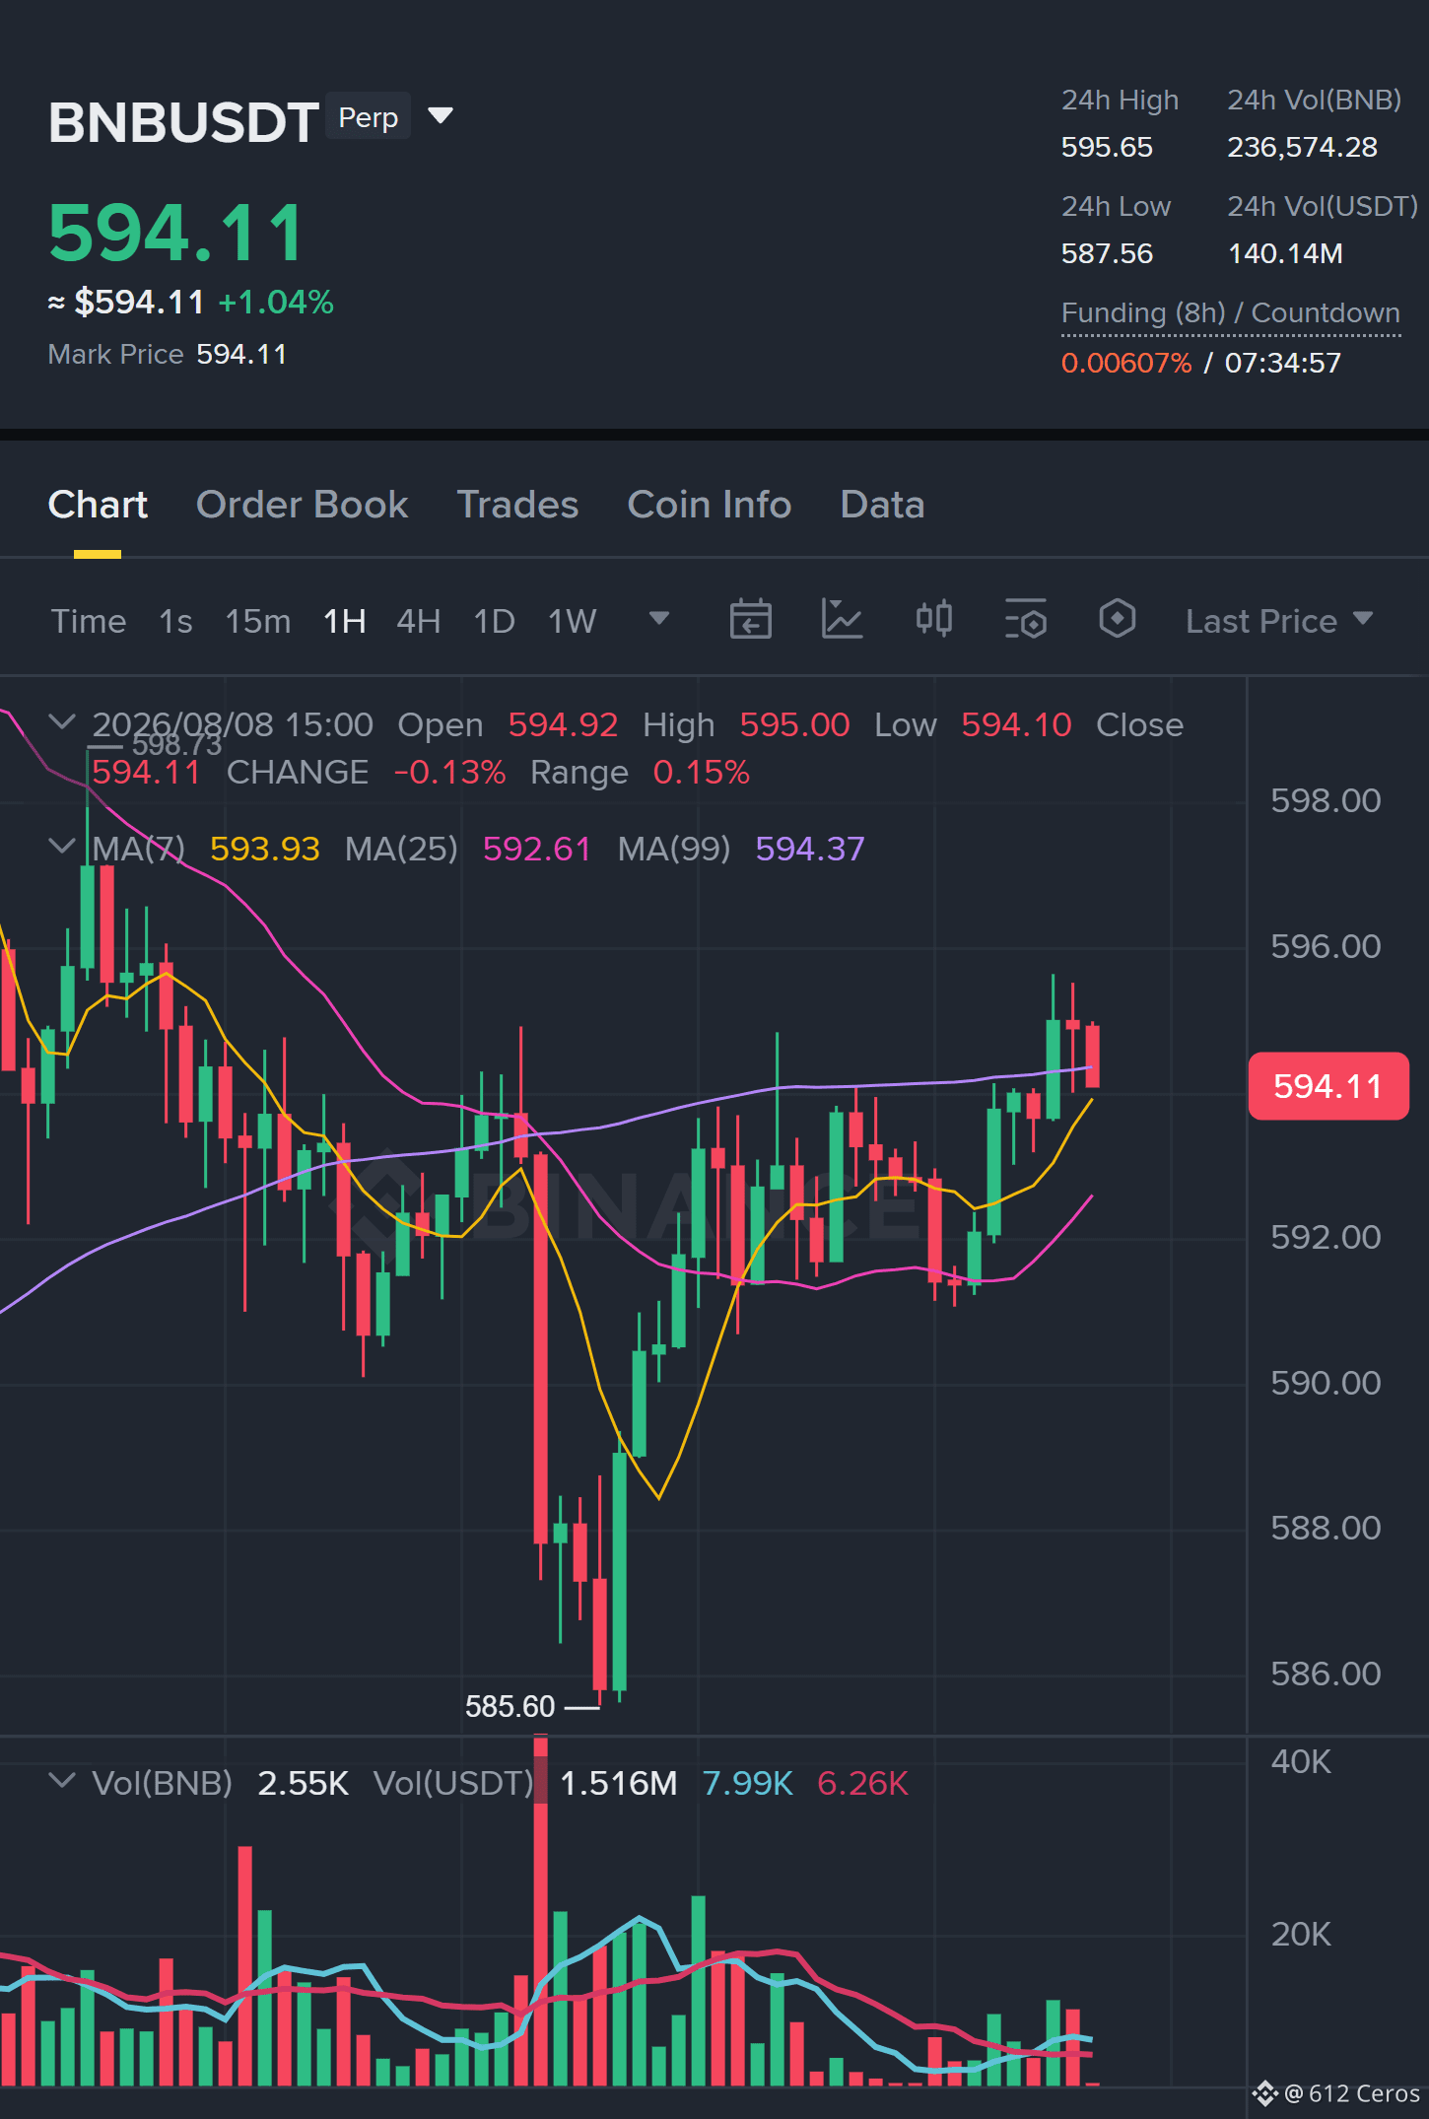Image resolution: width=1429 pixels, height=2119 pixels.
Task: Click the 40K volume axis label
Action: tap(1301, 1761)
